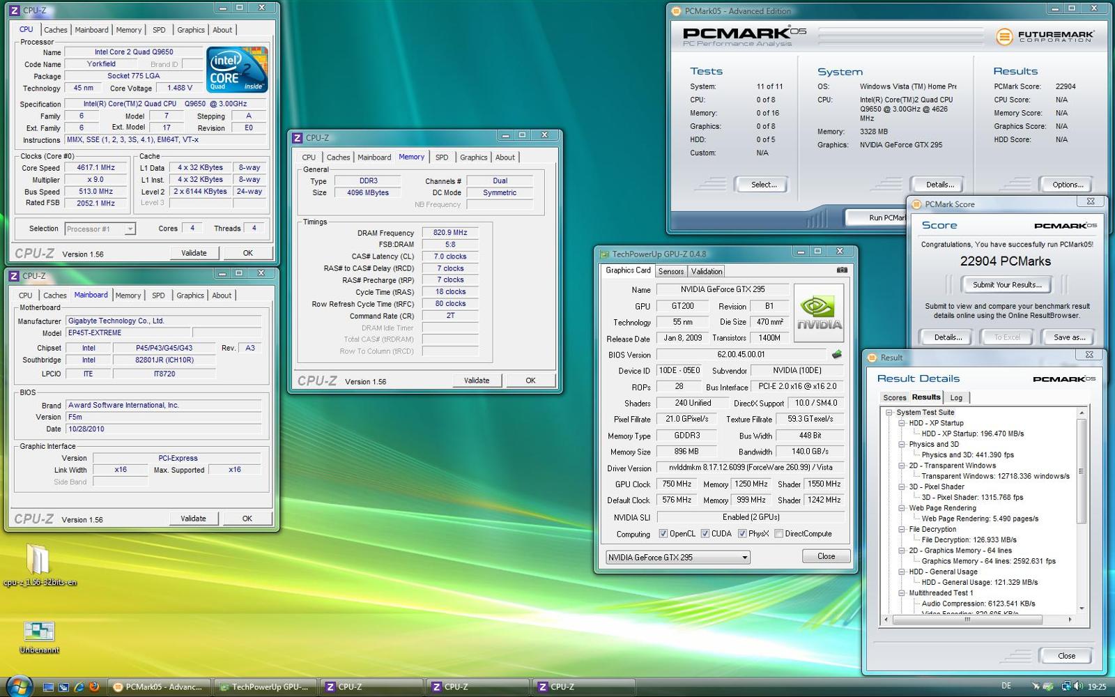This screenshot has width=1115, height=697.
Task: Click the Options... button in PCMark05
Action: coord(1068,185)
